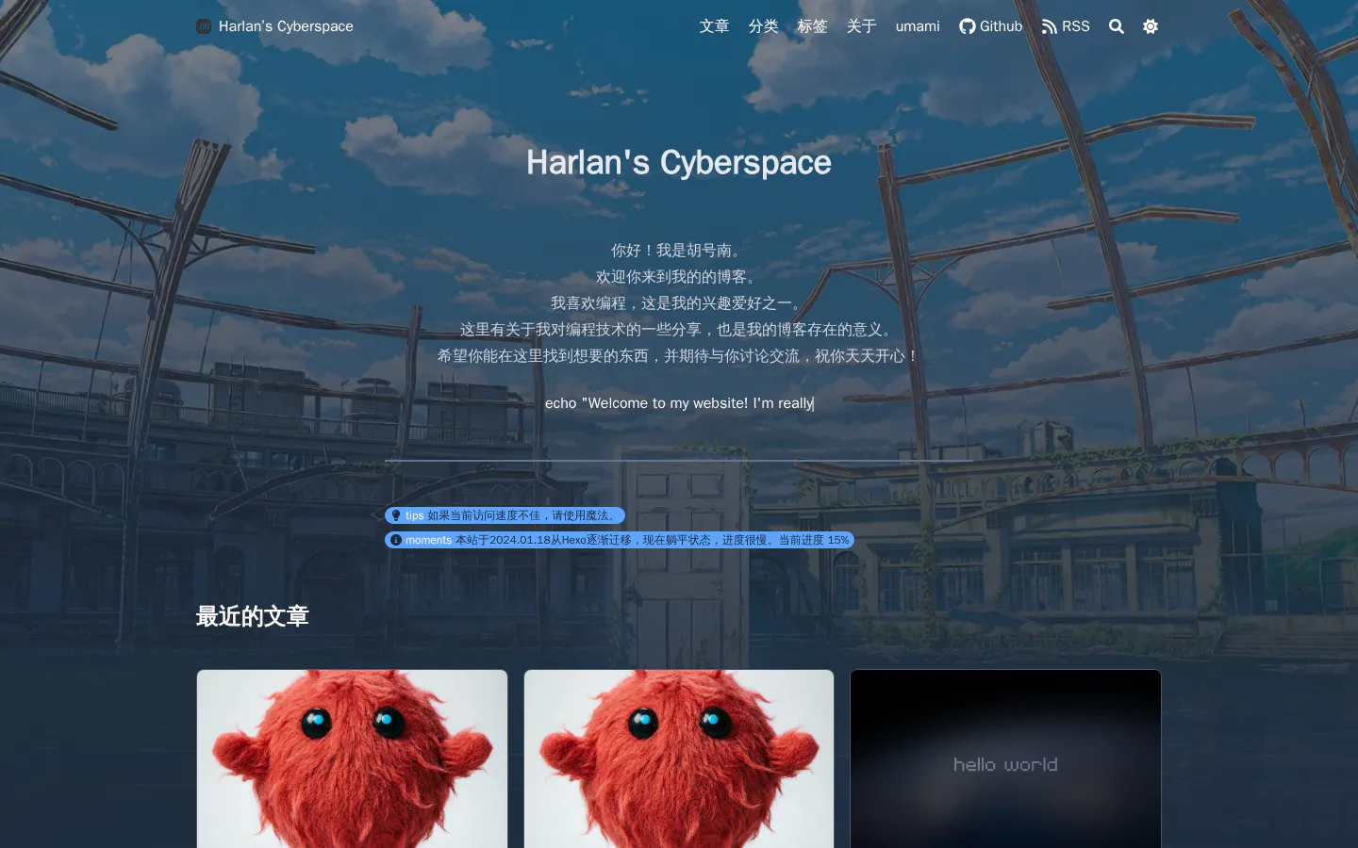
Task: Click the greeting line 你好！我是胡号南。
Action: pos(679,251)
